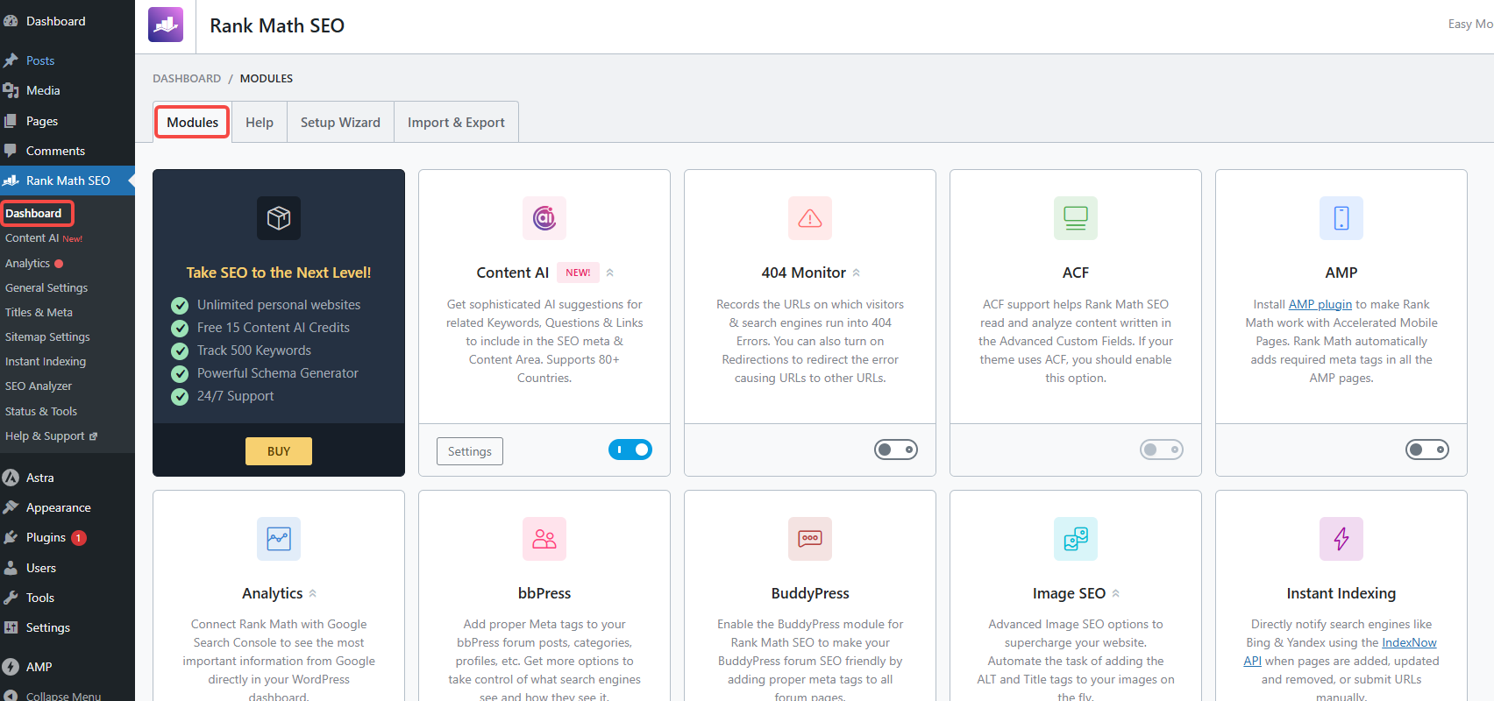Screen dimensions: 1494x701
Task: Enable the 404 Monitor module toggle
Action: 895,450
